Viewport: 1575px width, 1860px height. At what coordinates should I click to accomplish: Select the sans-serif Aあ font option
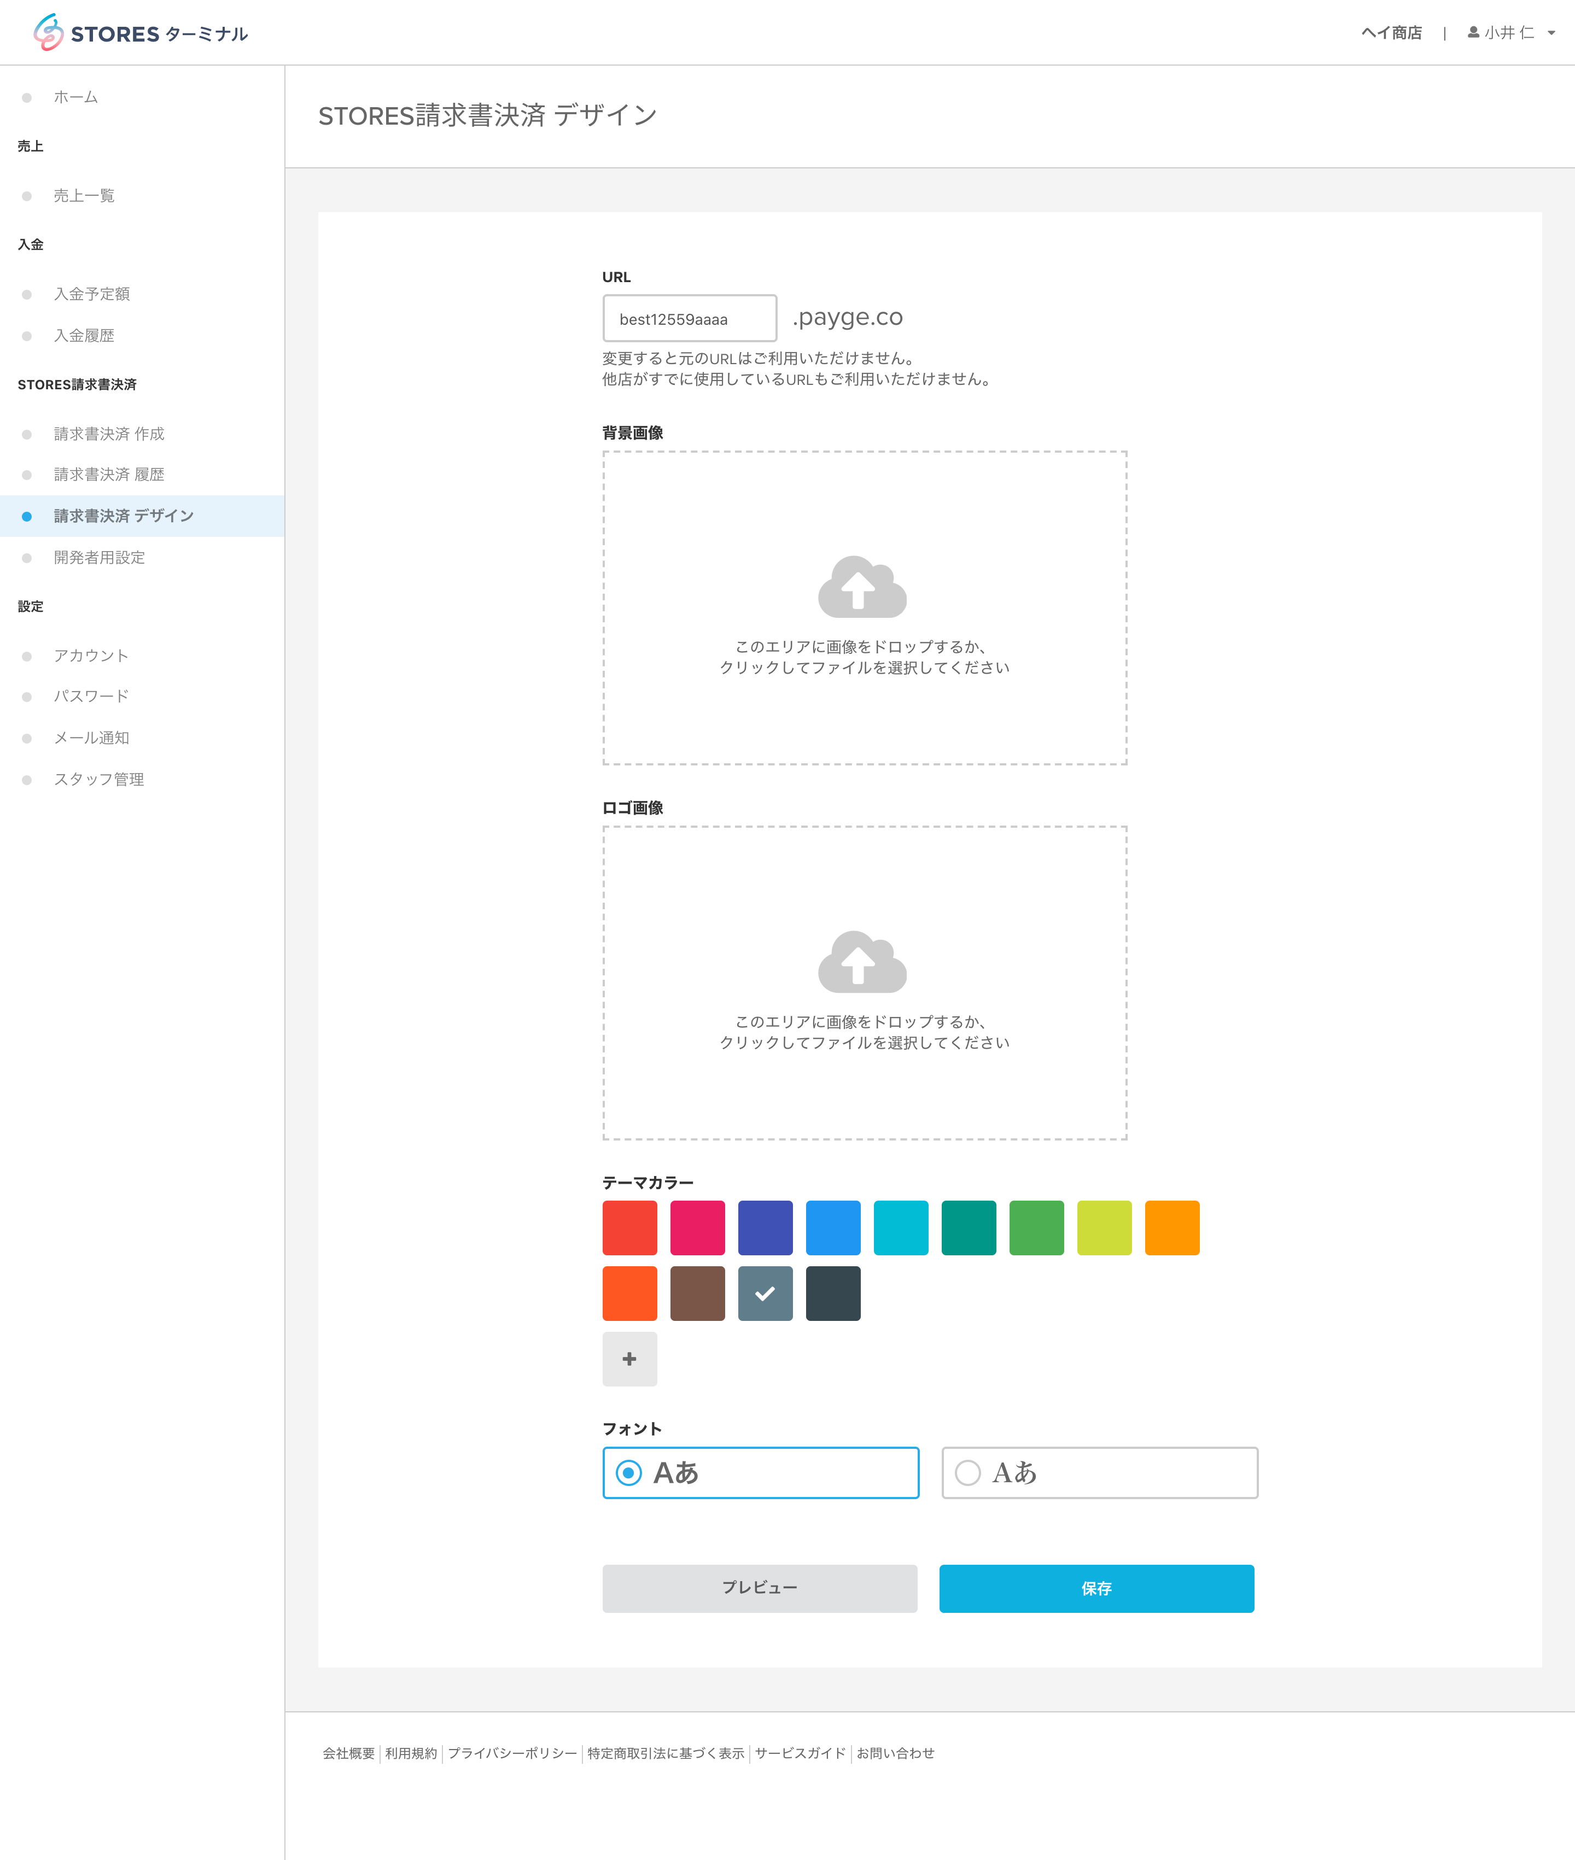[761, 1473]
